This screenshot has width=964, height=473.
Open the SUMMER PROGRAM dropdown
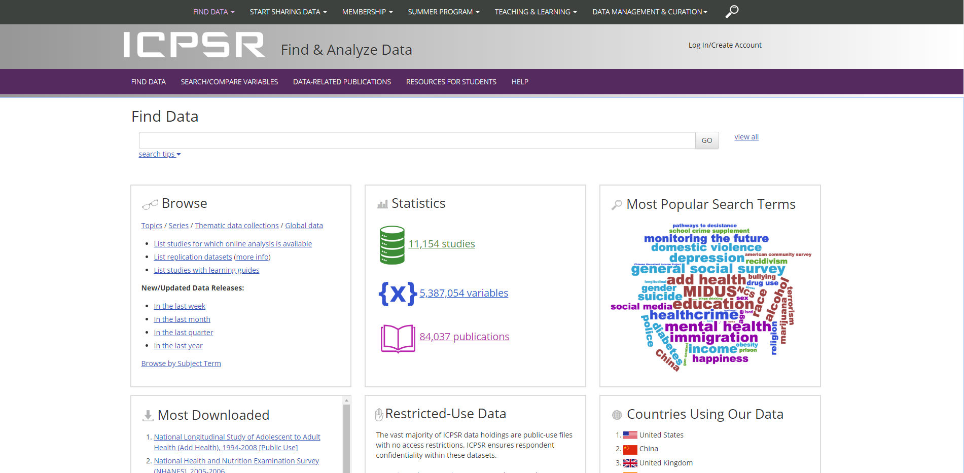pos(443,12)
